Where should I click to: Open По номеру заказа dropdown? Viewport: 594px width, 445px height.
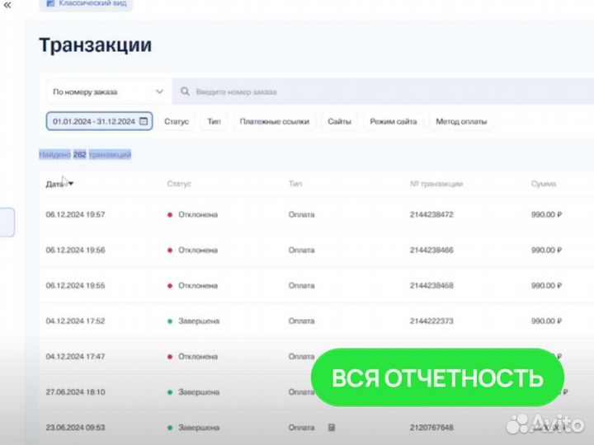tap(109, 91)
